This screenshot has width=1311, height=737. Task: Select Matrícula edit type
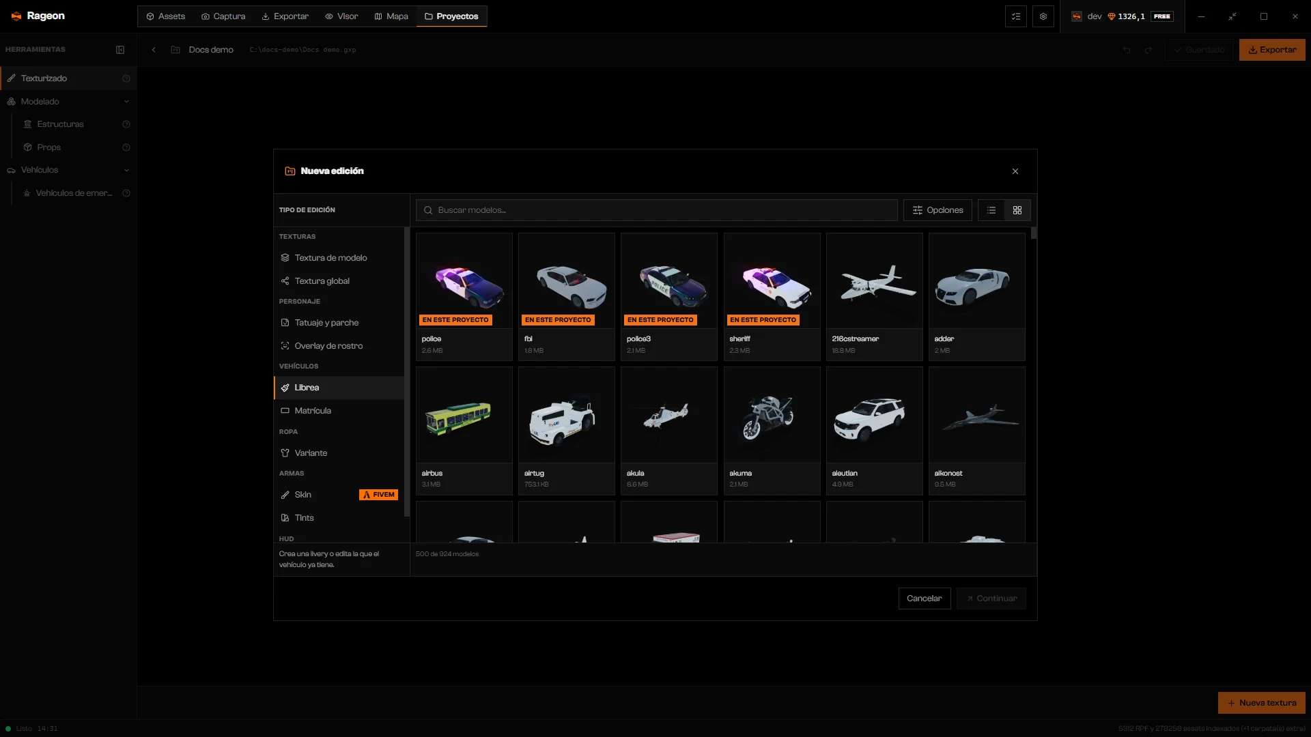tap(339, 411)
